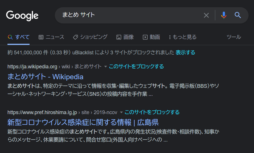Viewport: 254px width, 153px height.
Task: Click the news icon on the ニュース tab
Action: pyautogui.click(x=41, y=37)
